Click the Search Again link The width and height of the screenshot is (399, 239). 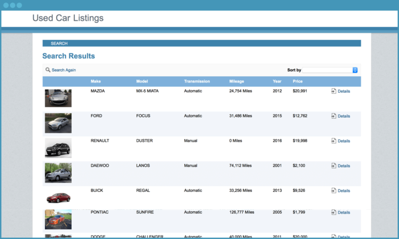click(x=63, y=70)
